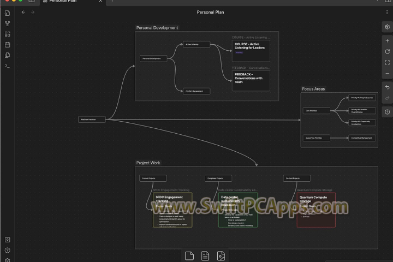Viewport: 393px width, 262px height.
Task: Zoom in with the plus control
Action: (387, 40)
